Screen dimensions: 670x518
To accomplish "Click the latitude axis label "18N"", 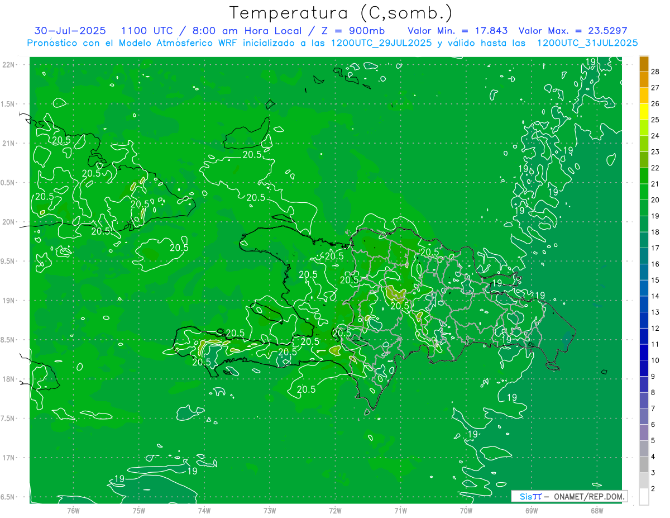I will 8,379.
